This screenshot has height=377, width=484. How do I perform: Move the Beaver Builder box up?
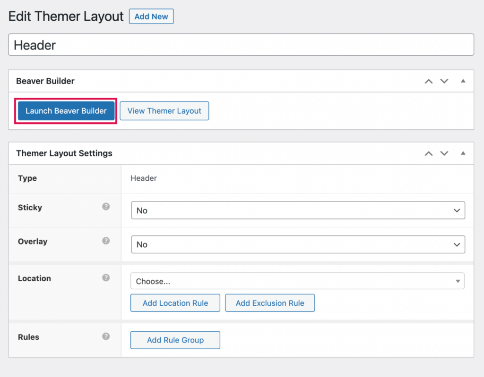pos(429,81)
